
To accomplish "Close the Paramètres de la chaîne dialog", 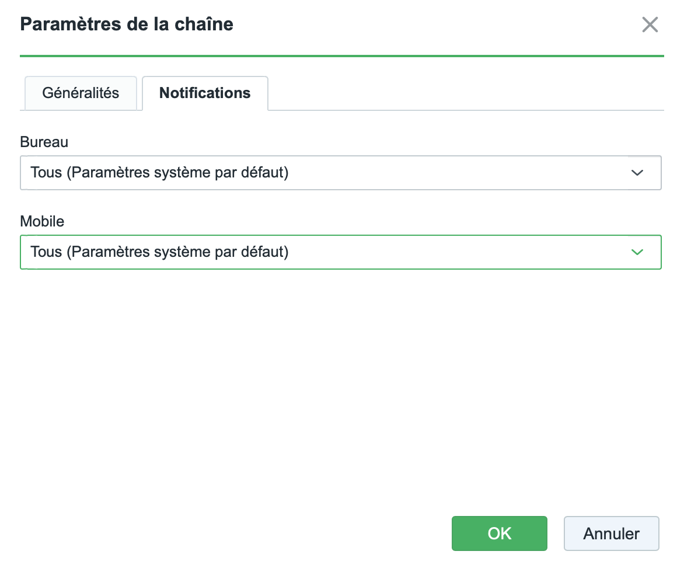I will [x=650, y=25].
